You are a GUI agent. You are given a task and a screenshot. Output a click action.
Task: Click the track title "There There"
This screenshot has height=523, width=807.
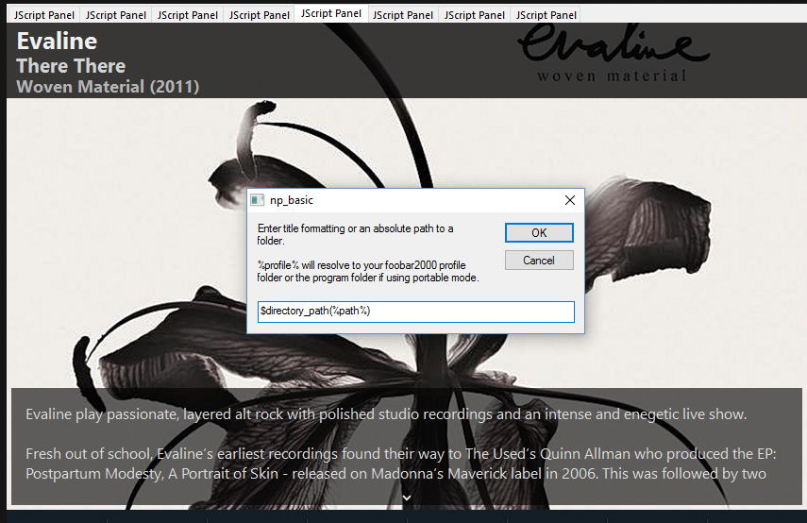coord(71,66)
